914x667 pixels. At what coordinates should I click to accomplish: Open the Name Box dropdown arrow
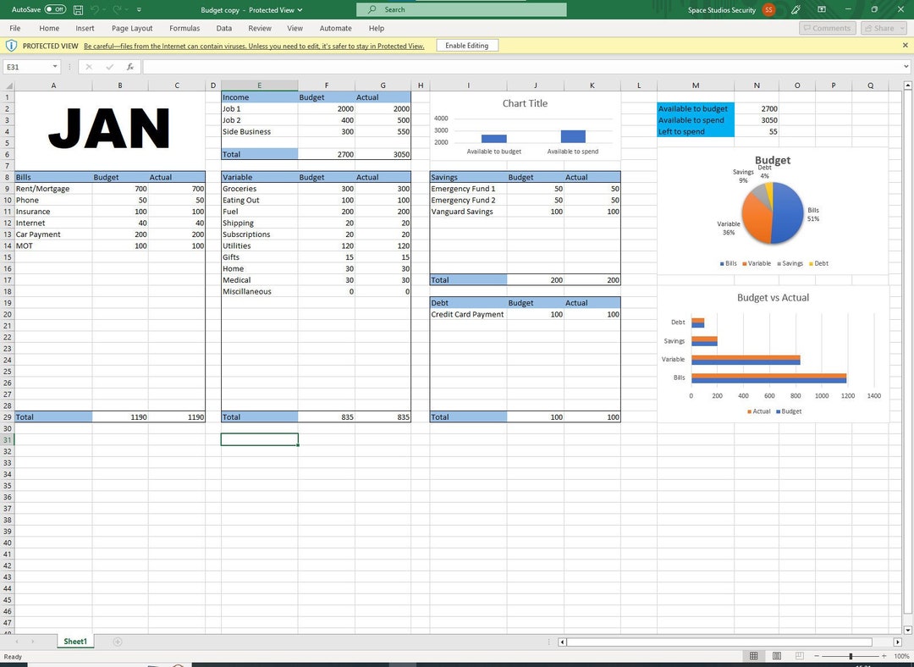point(55,67)
